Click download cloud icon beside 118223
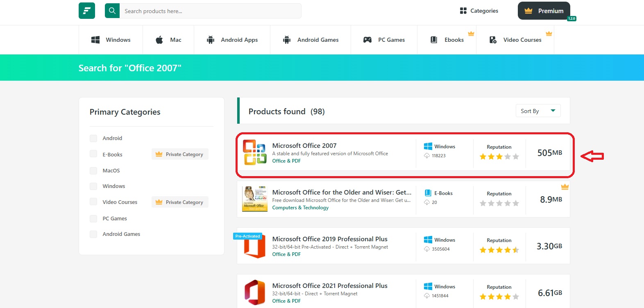 coord(427,156)
